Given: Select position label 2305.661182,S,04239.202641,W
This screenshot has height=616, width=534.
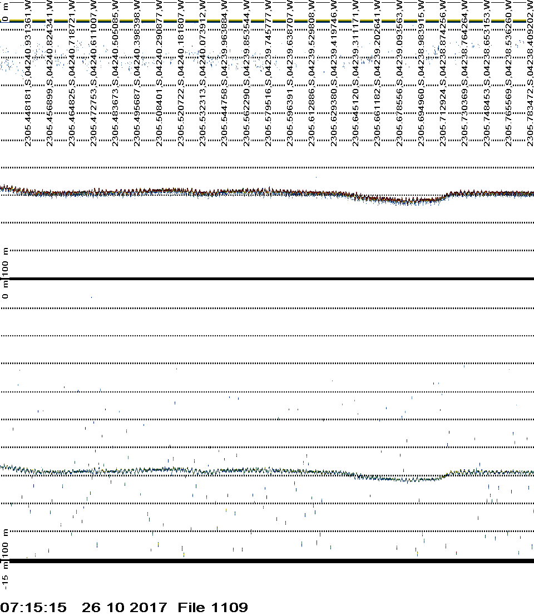Looking at the screenshot, I should click(377, 73).
